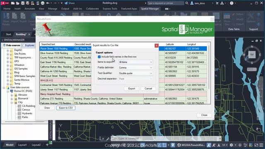Open the Express Tools ribbon tab
The image size is (265, 149).
tap(110, 9)
